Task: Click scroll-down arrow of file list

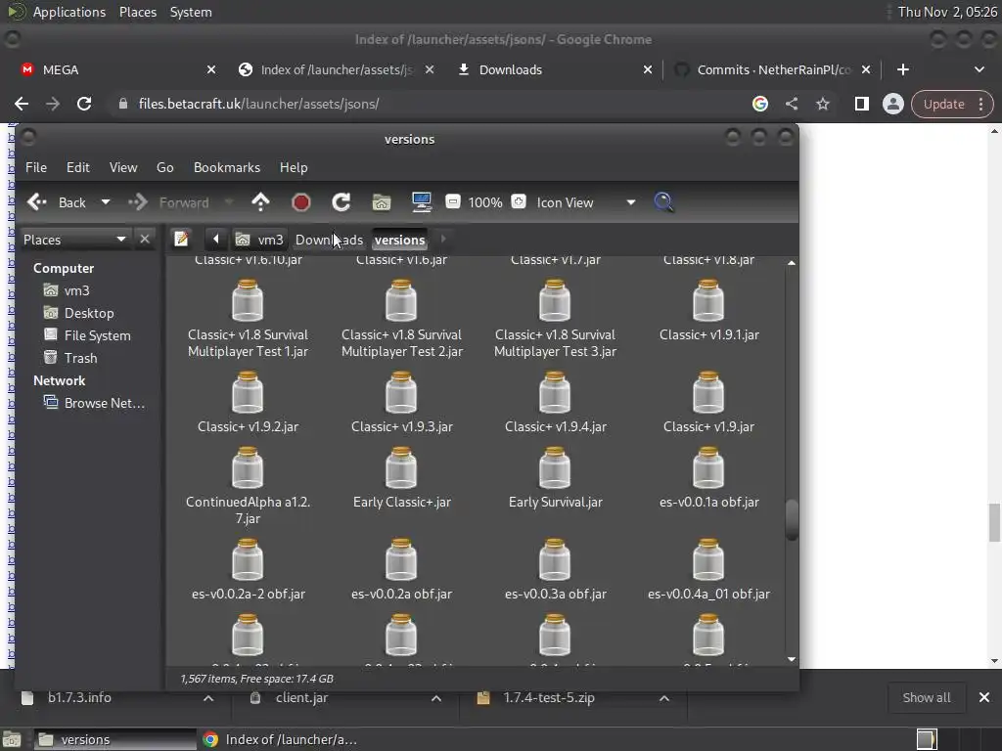Action: 792,659
